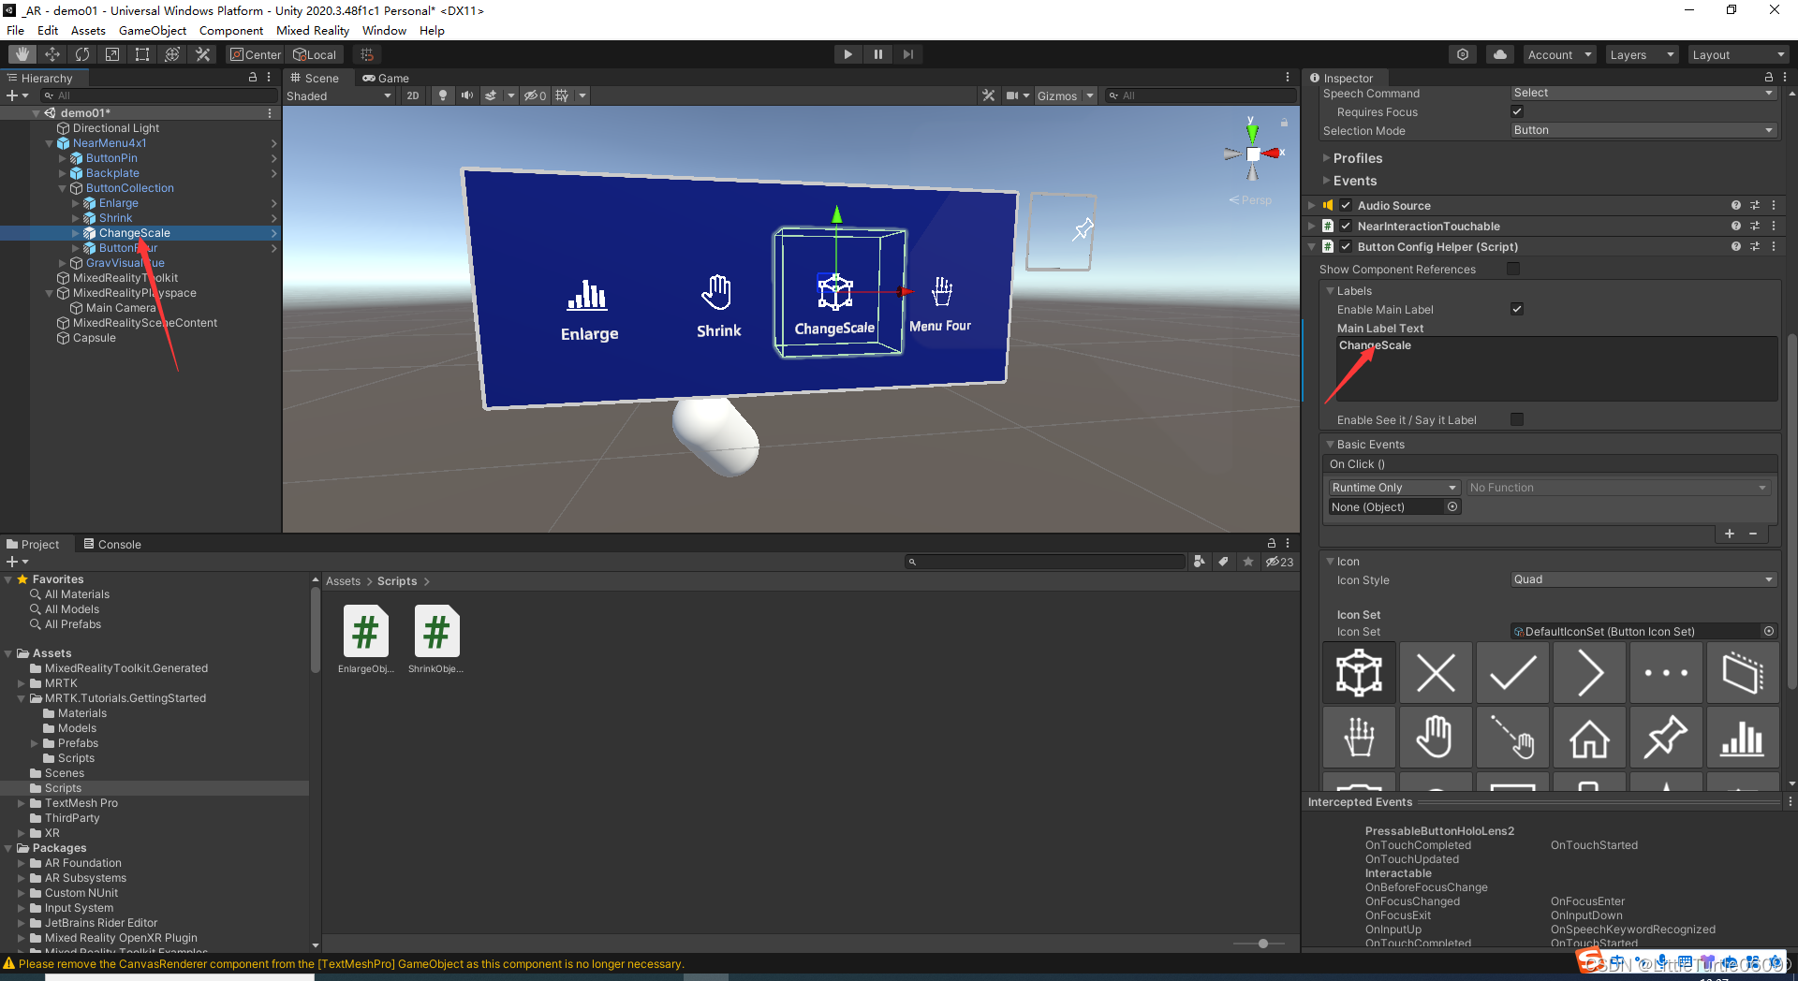Image resolution: width=1798 pixels, height=981 pixels.
Task: Open the Layers dropdown
Action: [1642, 54]
